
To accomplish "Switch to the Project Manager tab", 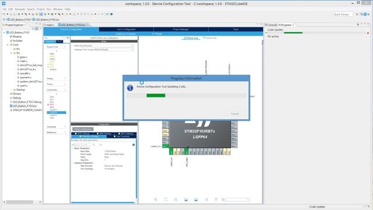I will coord(181,29).
